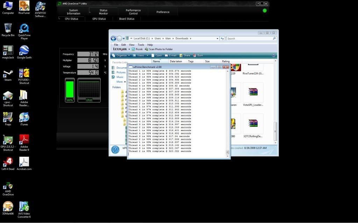358x223 pixels.
Task: Open GPU-Z.0.3.2 Shortcut icon
Action: 8,143
